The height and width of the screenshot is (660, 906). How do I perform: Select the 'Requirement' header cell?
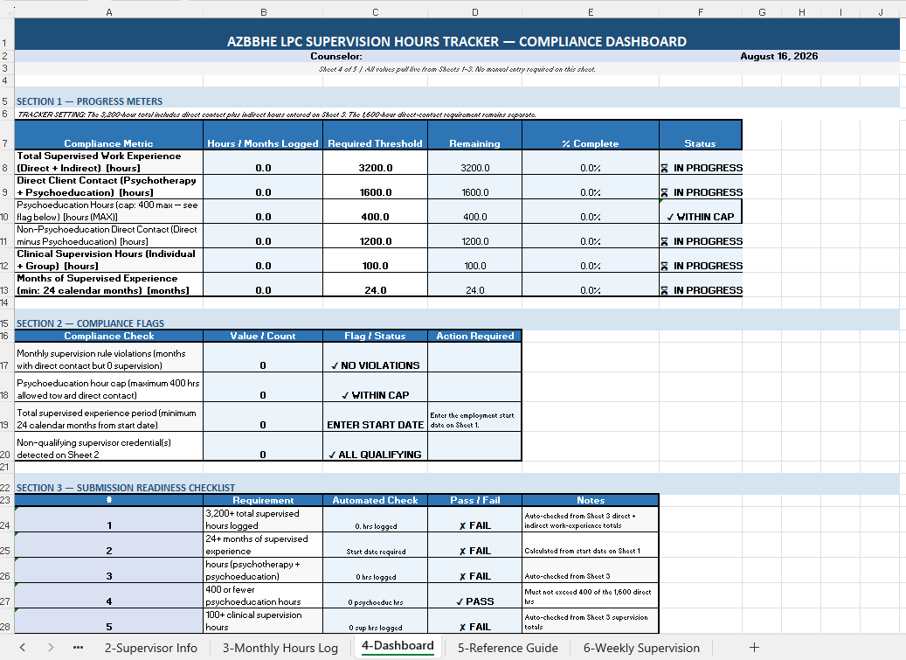point(263,500)
